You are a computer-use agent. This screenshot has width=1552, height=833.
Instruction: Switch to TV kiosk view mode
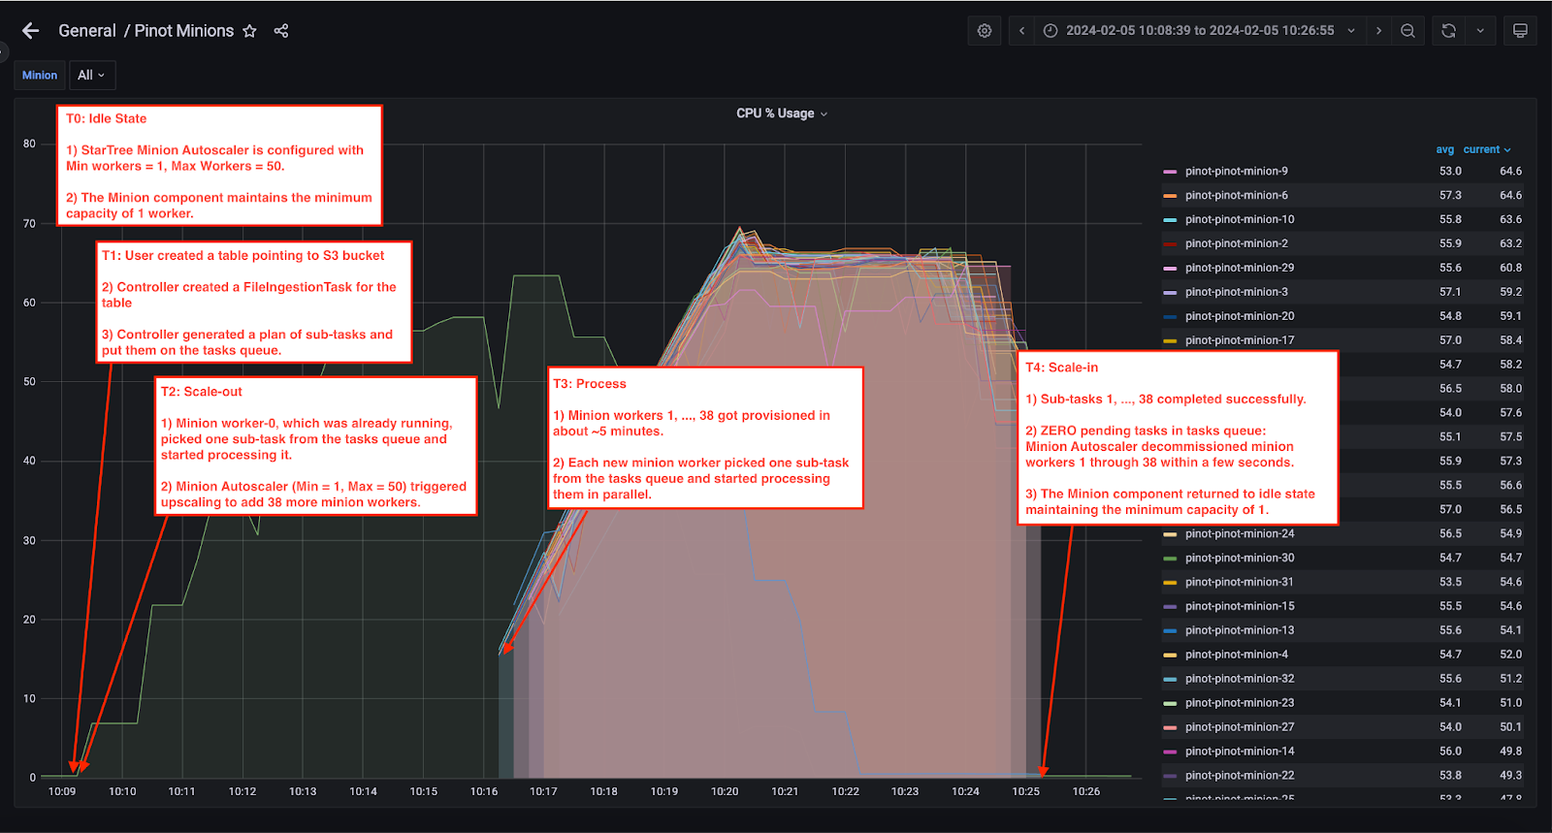(x=1520, y=31)
